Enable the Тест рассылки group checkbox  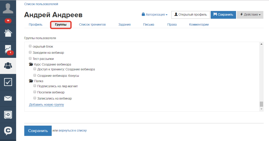click(30, 59)
